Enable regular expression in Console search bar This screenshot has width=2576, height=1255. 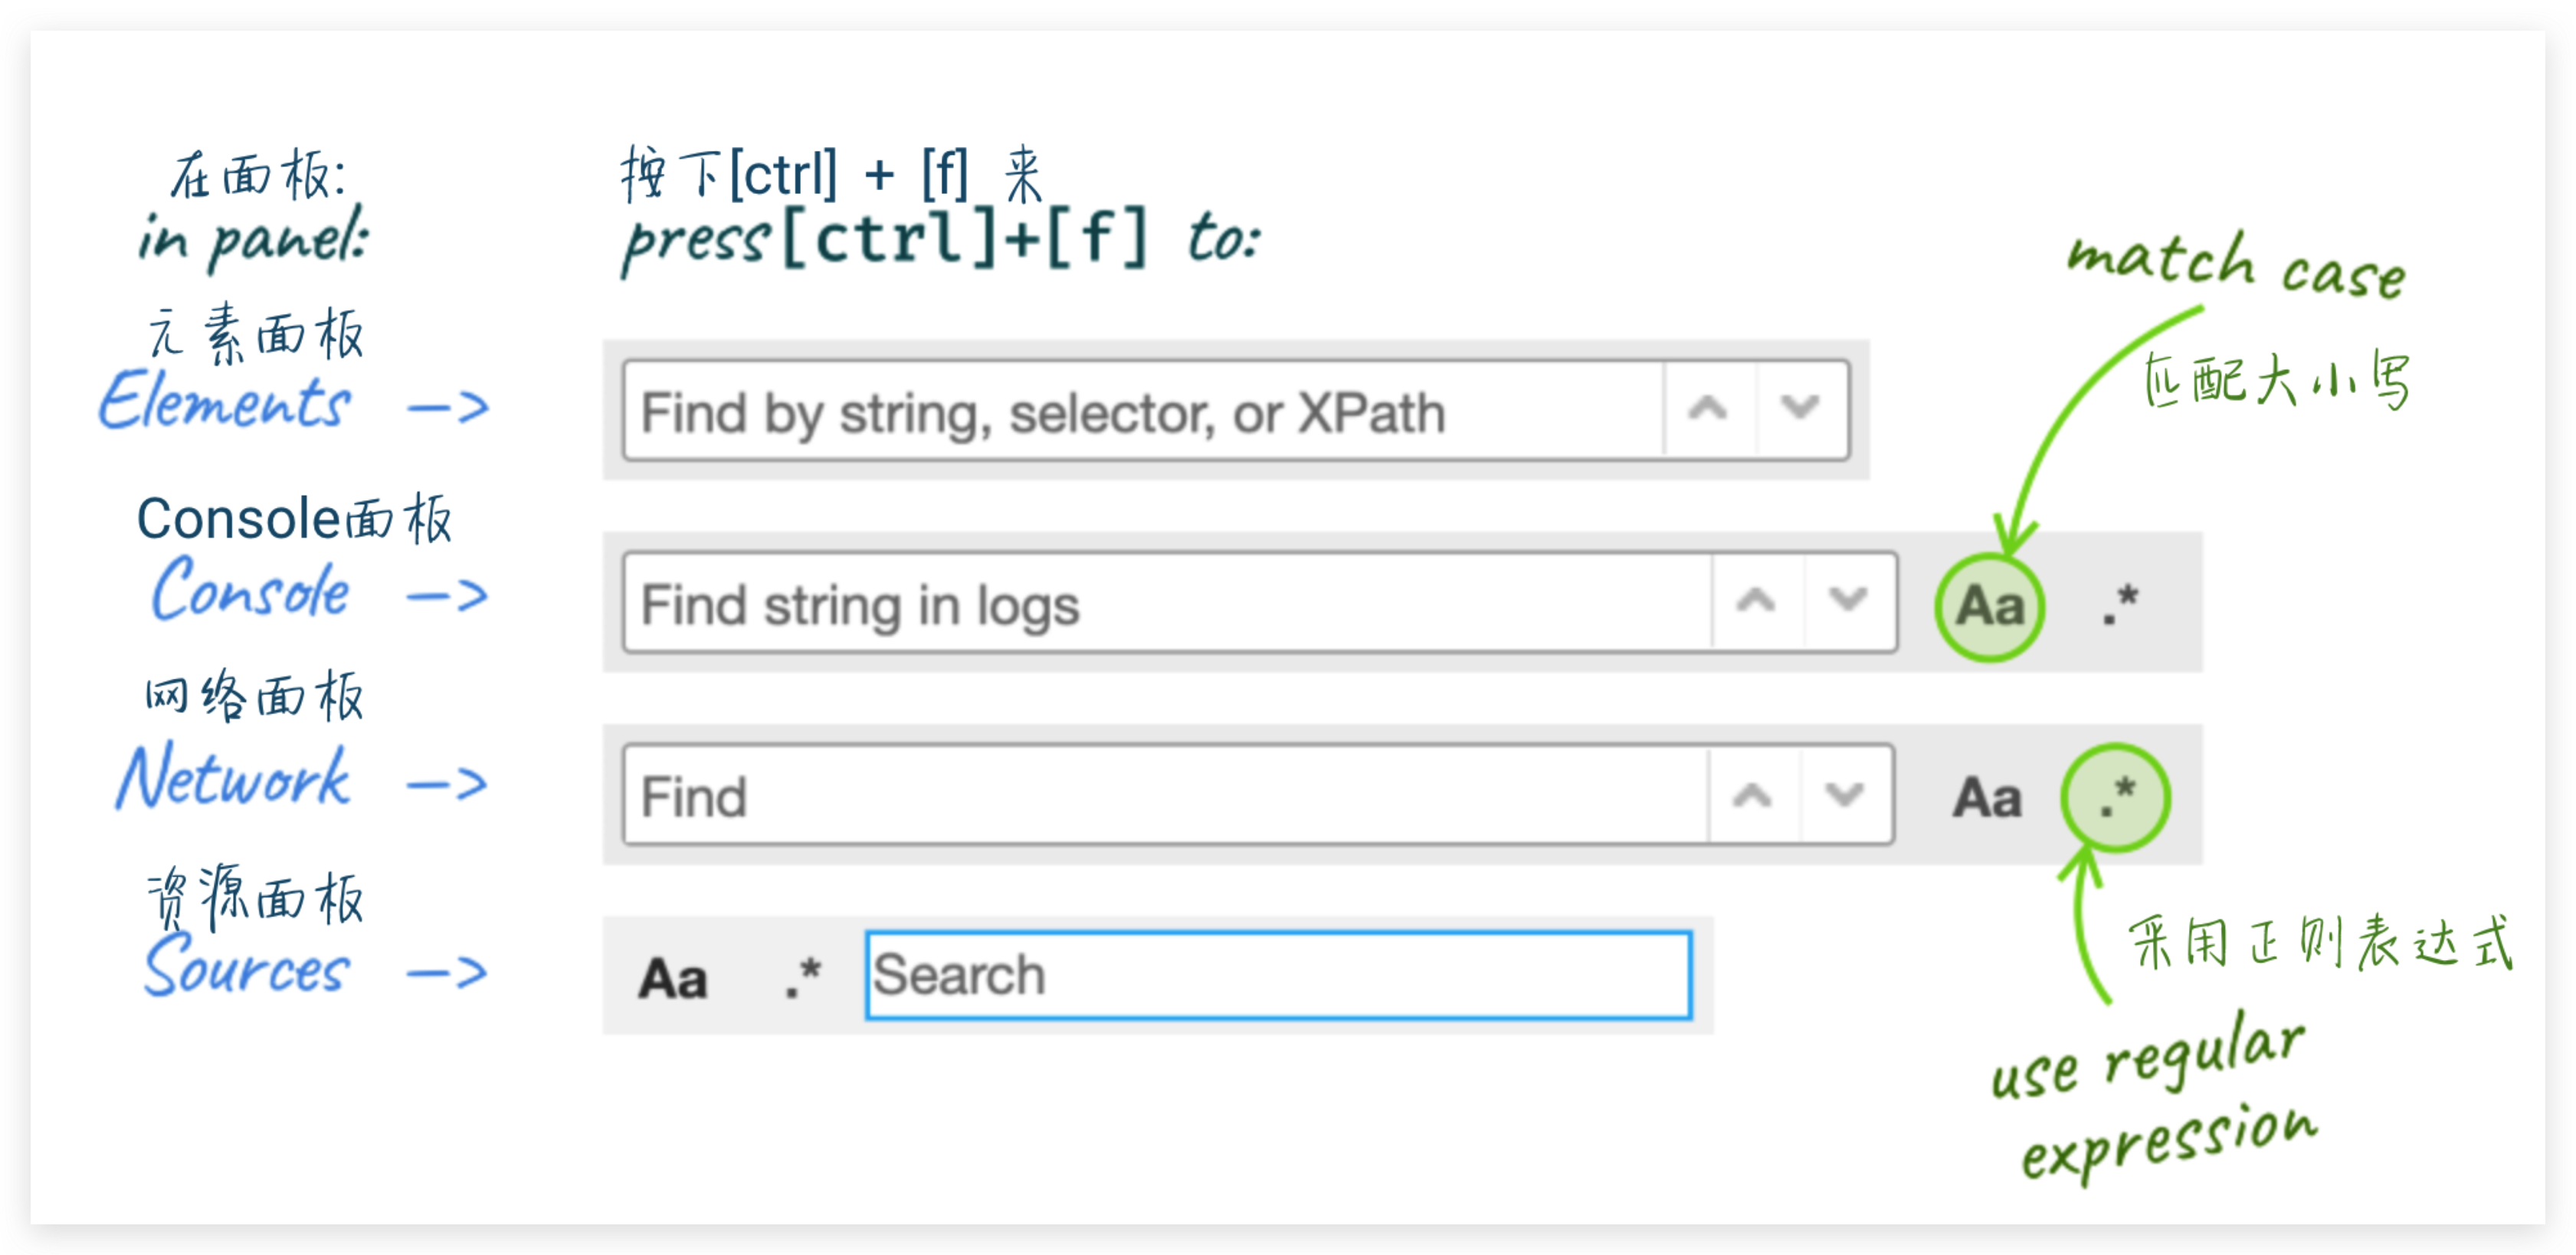click(2118, 604)
